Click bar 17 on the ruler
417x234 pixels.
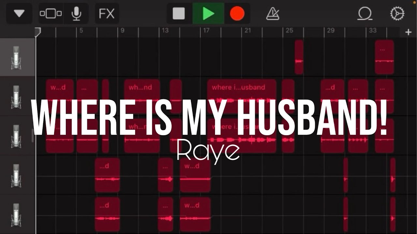(x=206, y=31)
